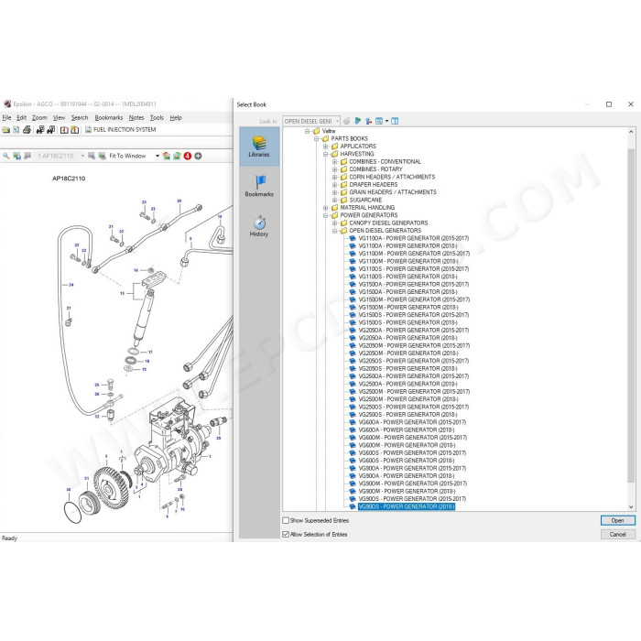Click the blue down-arrow icon beside Look In
This screenshot has width=641, height=641.
[358, 121]
